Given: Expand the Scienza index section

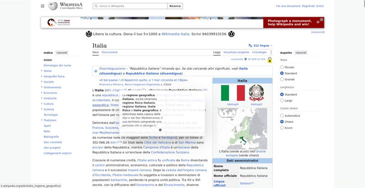Looking at the screenshot, I should pyautogui.click(x=42, y=109).
